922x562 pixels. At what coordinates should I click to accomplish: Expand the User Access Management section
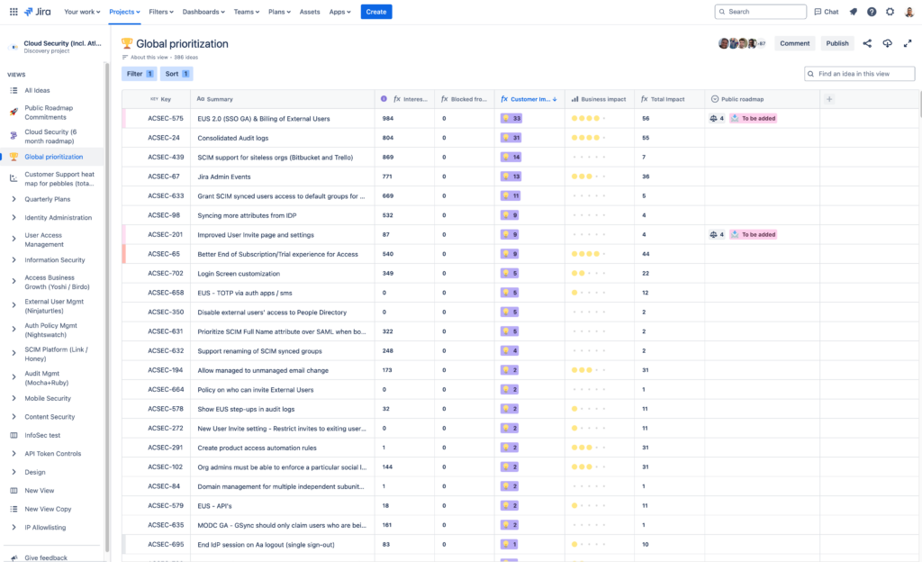14,239
